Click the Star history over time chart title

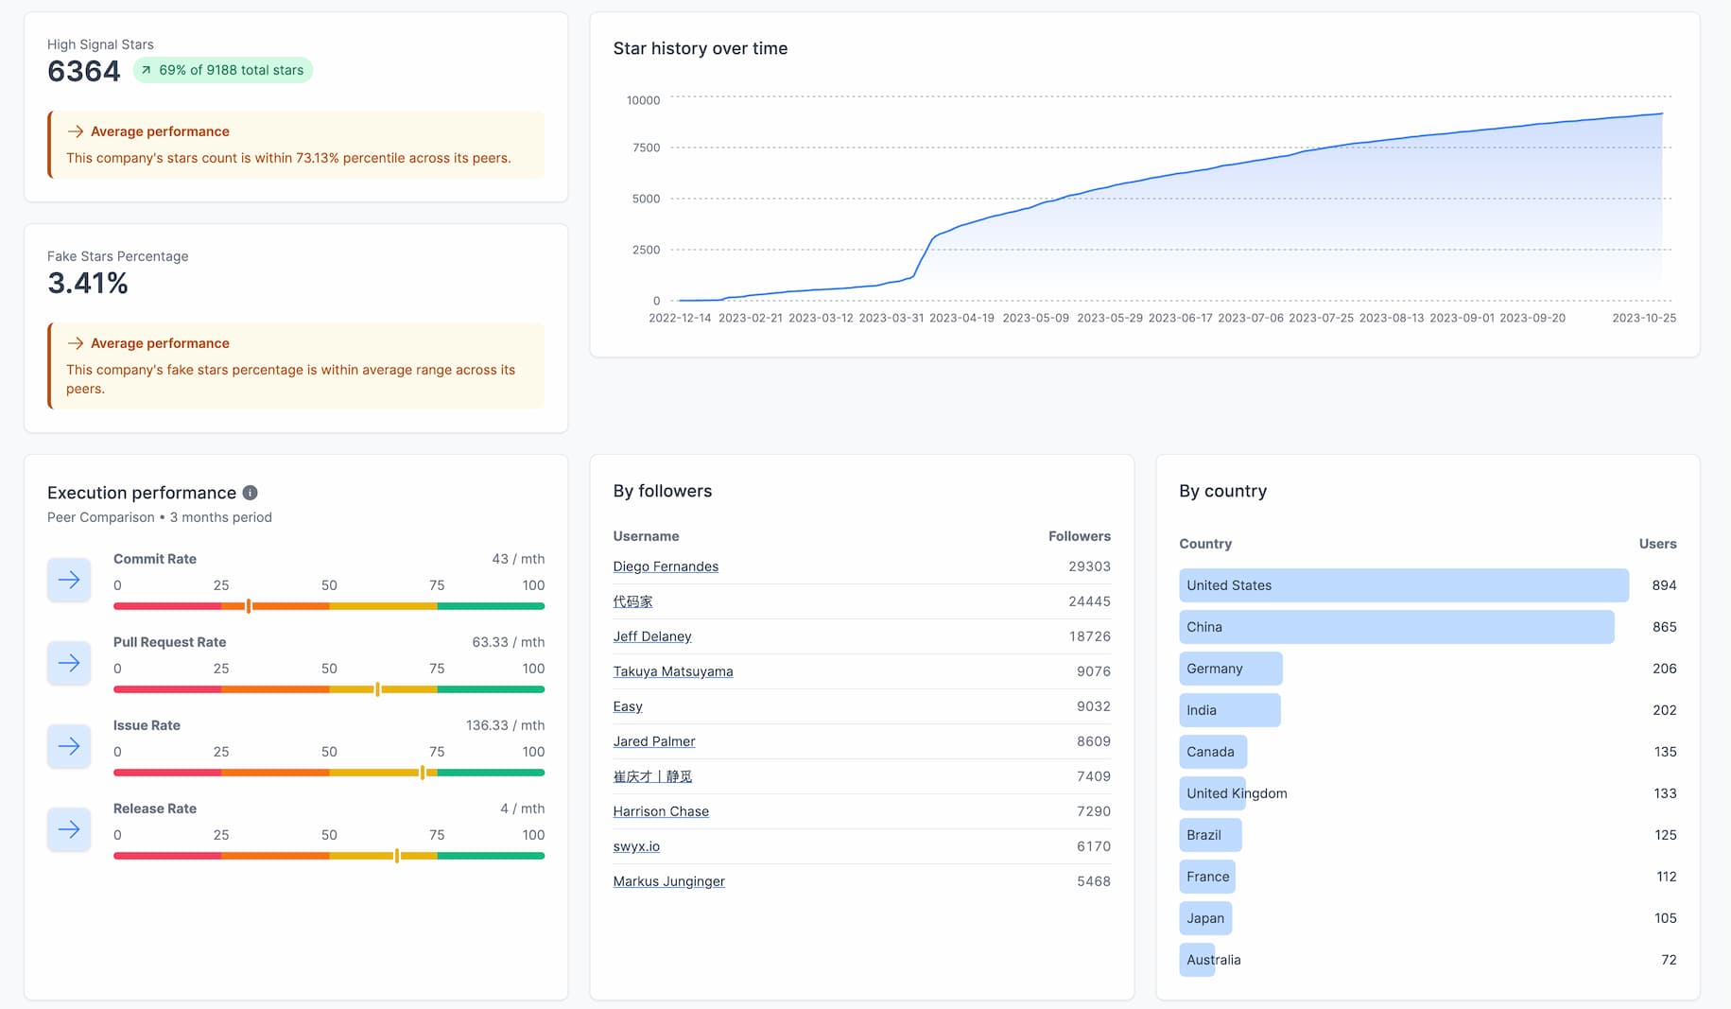tap(700, 48)
